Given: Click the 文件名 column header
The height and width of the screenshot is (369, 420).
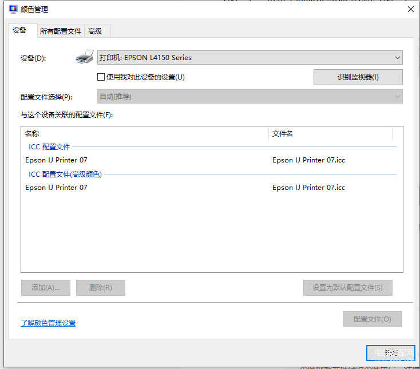Looking at the screenshot, I should (x=330, y=133).
